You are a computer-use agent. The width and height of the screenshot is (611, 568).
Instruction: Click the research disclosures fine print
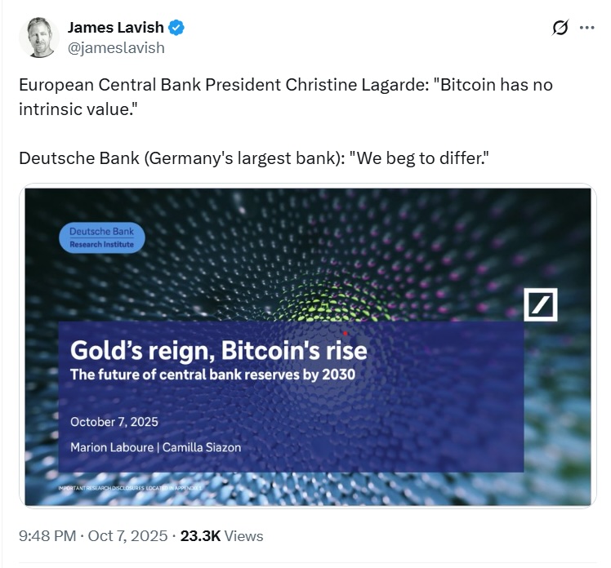(x=131, y=488)
